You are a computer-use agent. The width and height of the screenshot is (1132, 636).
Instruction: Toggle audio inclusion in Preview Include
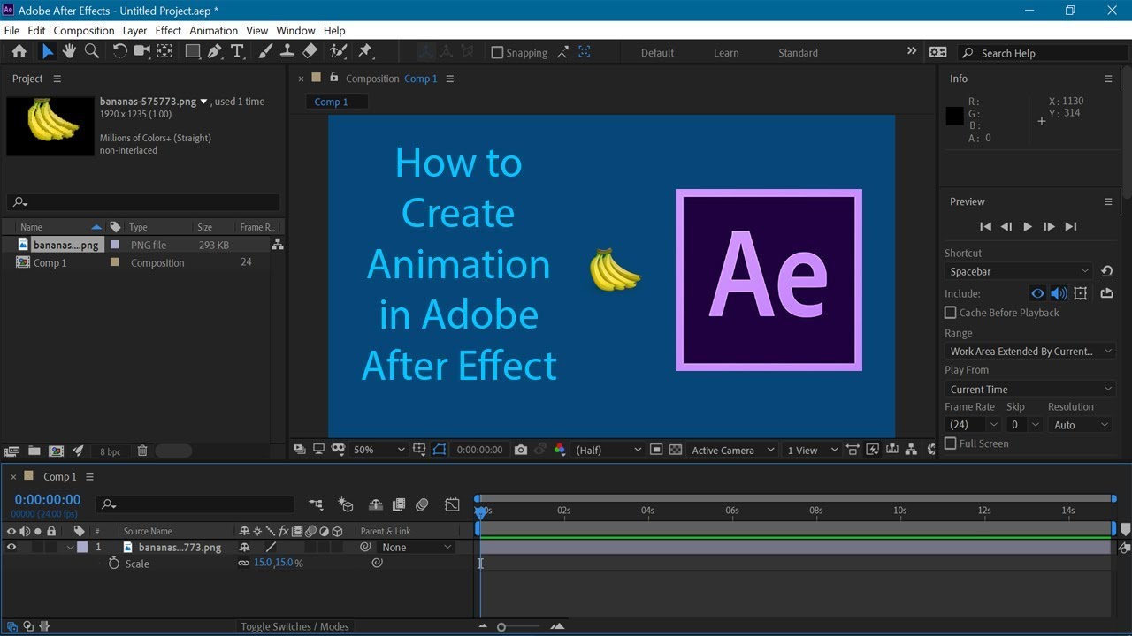pyautogui.click(x=1059, y=293)
